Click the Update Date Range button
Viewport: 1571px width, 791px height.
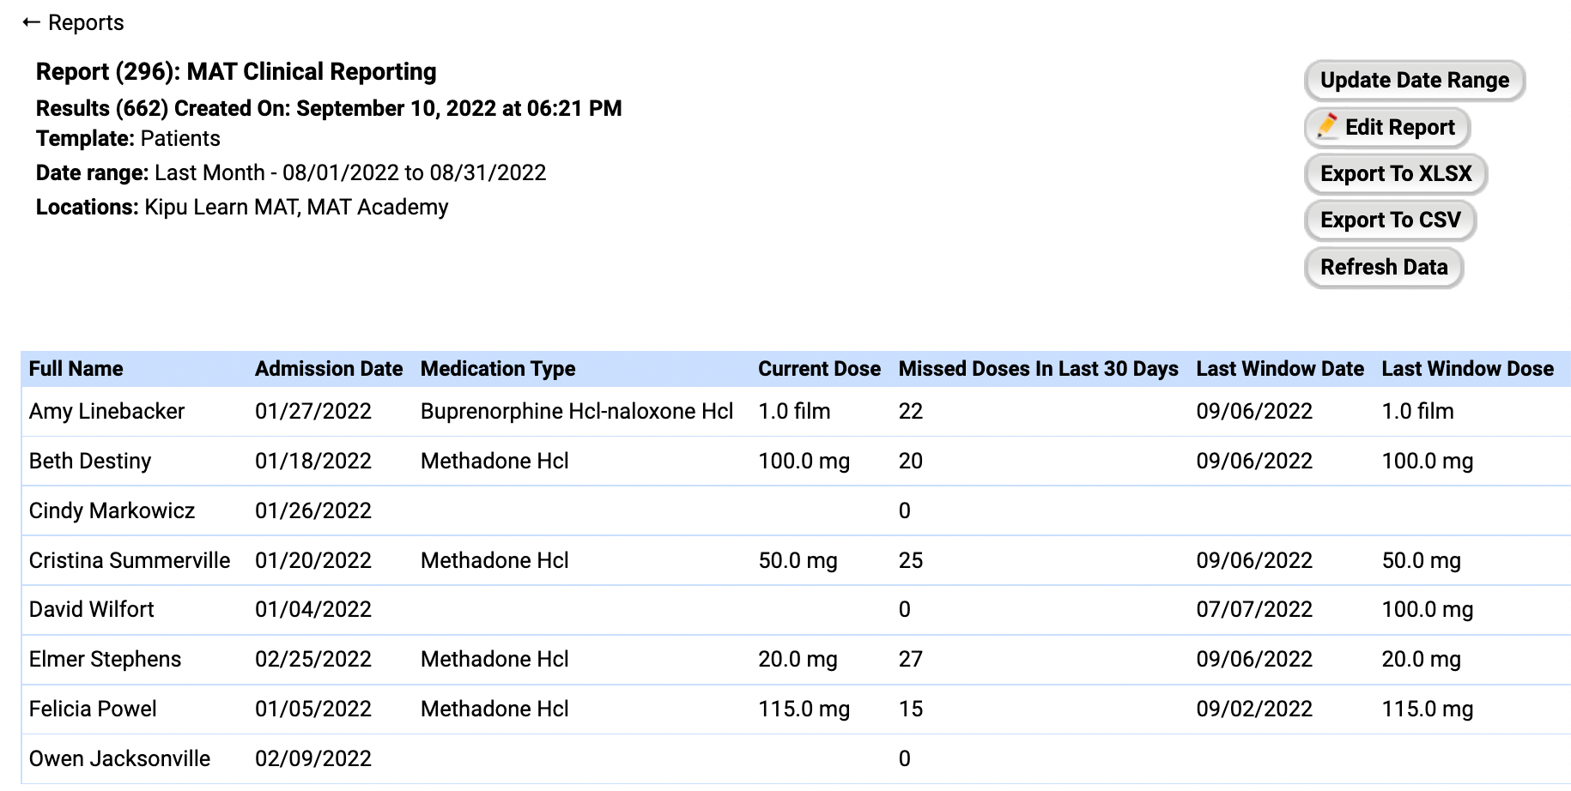point(1414,80)
